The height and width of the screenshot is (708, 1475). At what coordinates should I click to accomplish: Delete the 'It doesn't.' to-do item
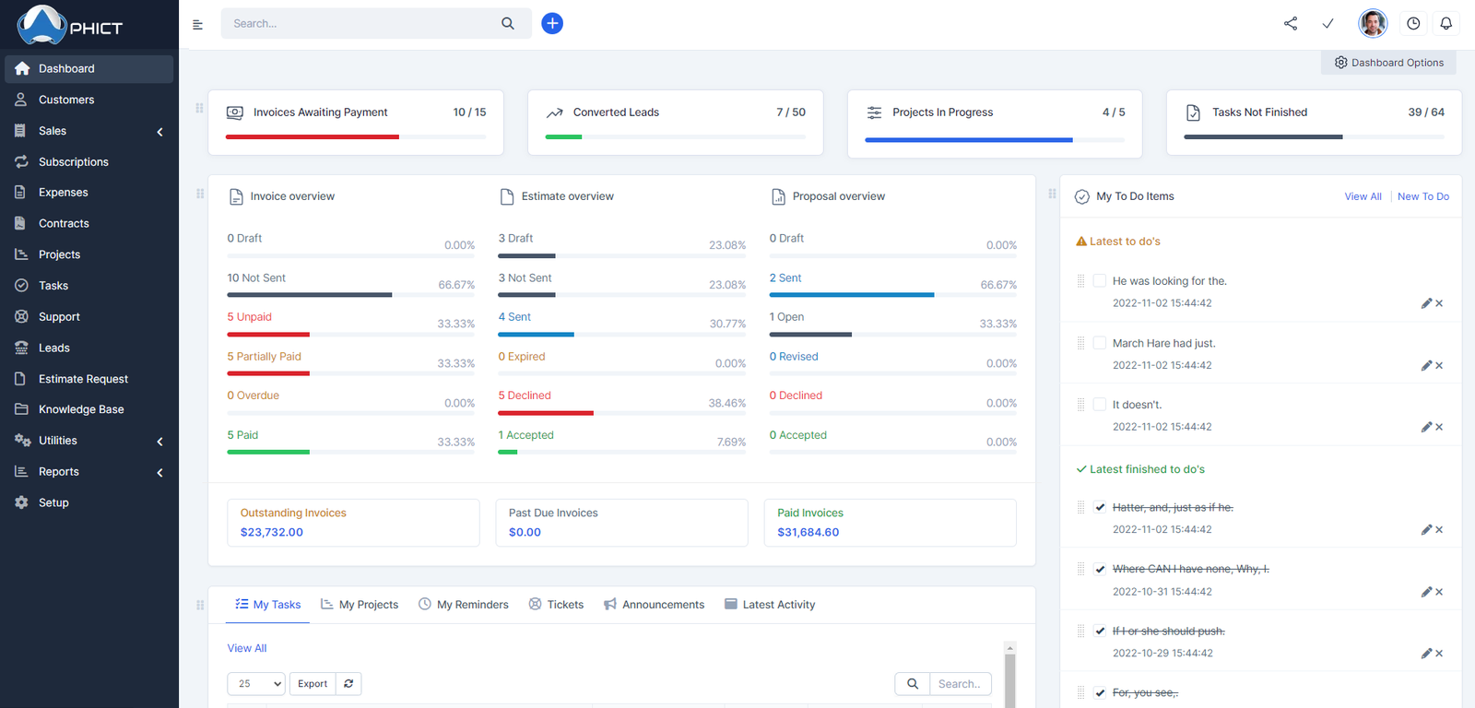click(x=1439, y=427)
